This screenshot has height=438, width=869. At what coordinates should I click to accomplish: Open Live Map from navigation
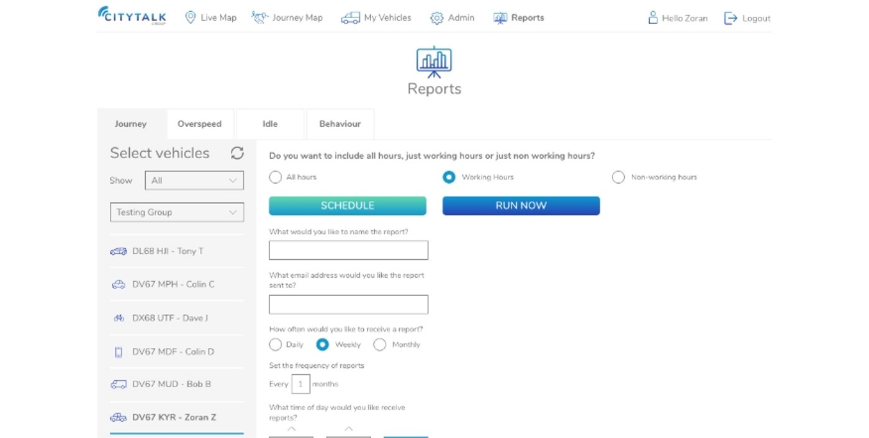point(211,18)
